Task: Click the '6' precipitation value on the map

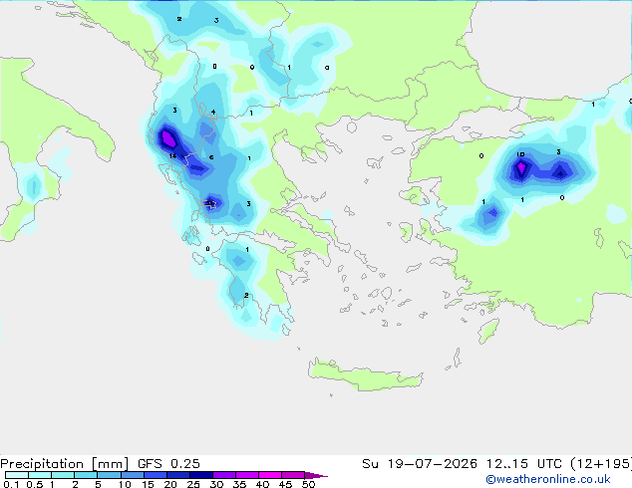Action: [211, 157]
